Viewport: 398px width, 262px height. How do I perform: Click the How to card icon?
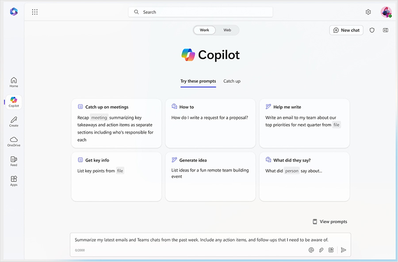[174, 107]
